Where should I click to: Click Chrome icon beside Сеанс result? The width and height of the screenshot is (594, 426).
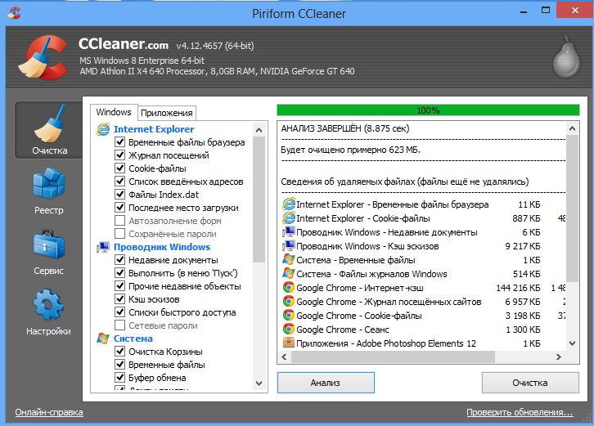click(x=289, y=329)
